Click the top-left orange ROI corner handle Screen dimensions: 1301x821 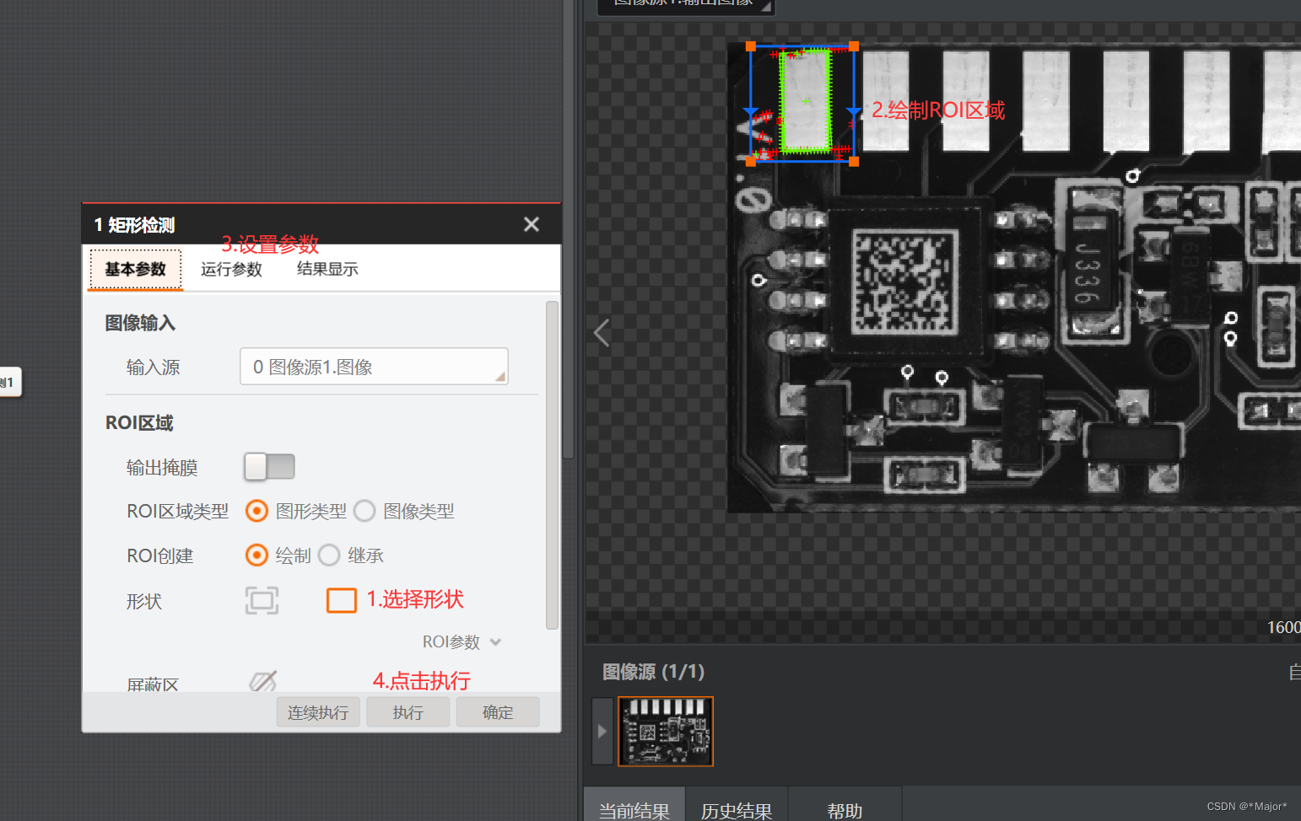click(751, 46)
